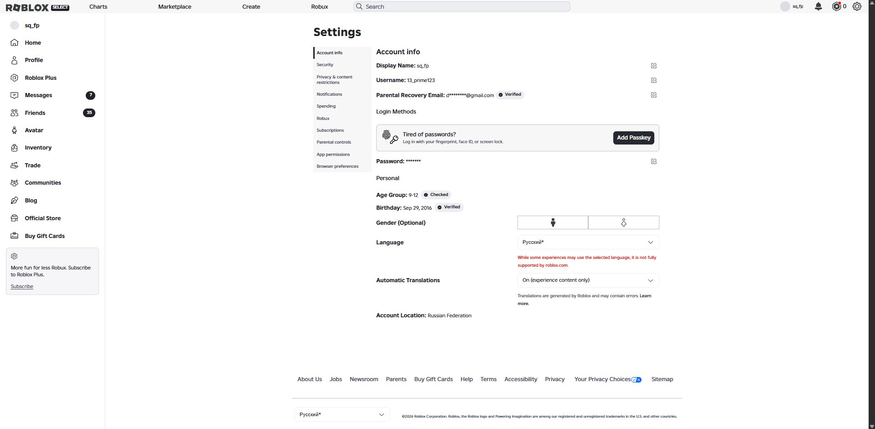Open the Automatic Translations dropdown
875x429 pixels.
pos(588,280)
